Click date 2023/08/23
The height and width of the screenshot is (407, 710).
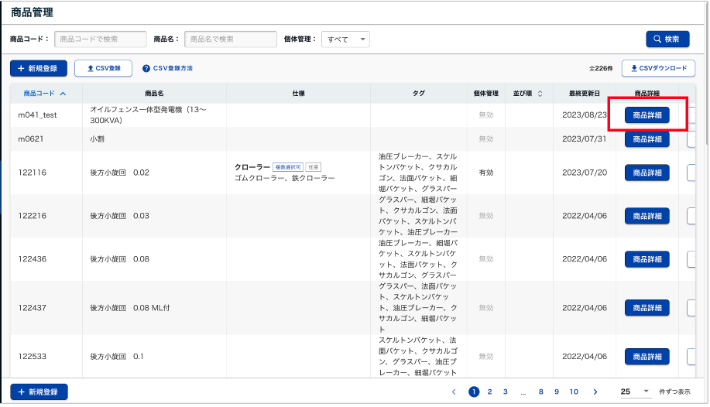584,115
